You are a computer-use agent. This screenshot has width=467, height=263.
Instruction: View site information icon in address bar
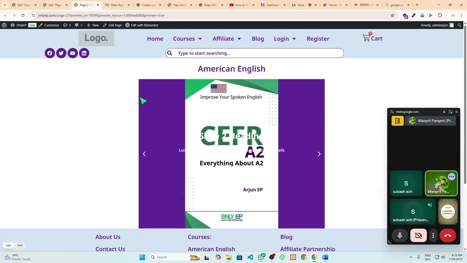click(33, 15)
